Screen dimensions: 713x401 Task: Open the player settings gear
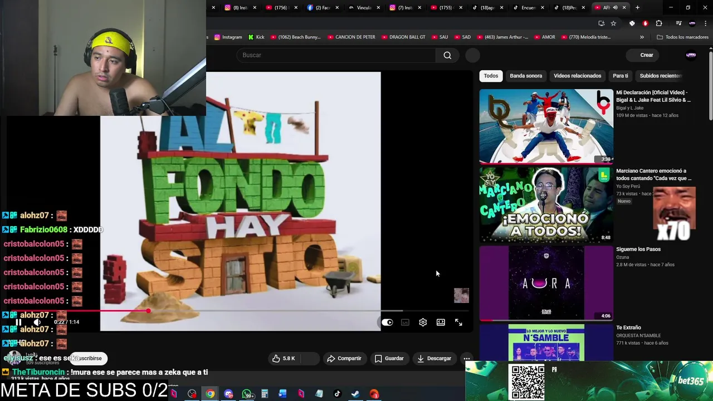pyautogui.click(x=423, y=322)
